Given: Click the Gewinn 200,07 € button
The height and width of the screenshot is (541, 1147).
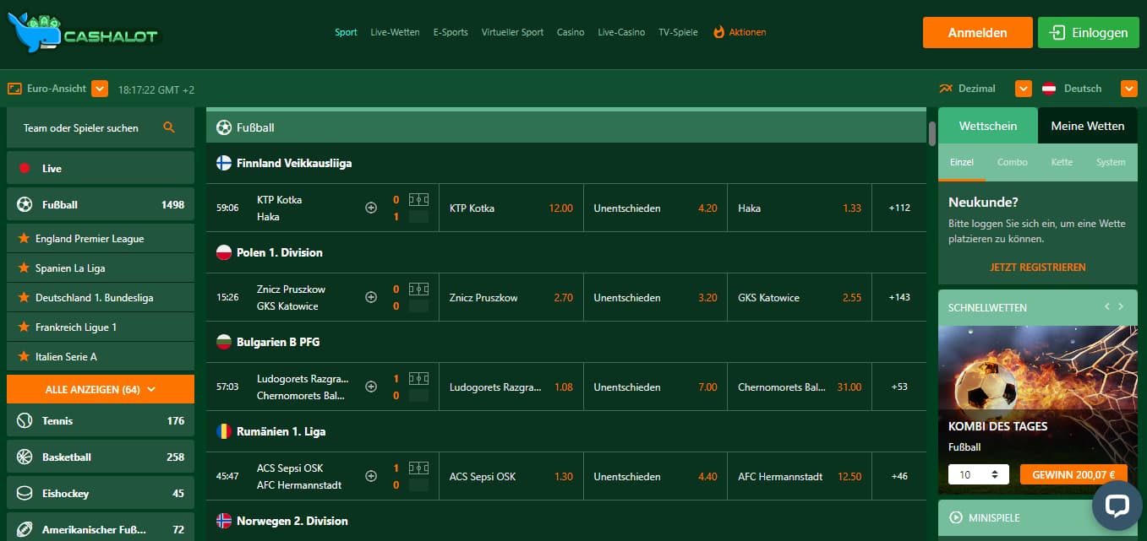Looking at the screenshot, I should tap(1073, 475).
